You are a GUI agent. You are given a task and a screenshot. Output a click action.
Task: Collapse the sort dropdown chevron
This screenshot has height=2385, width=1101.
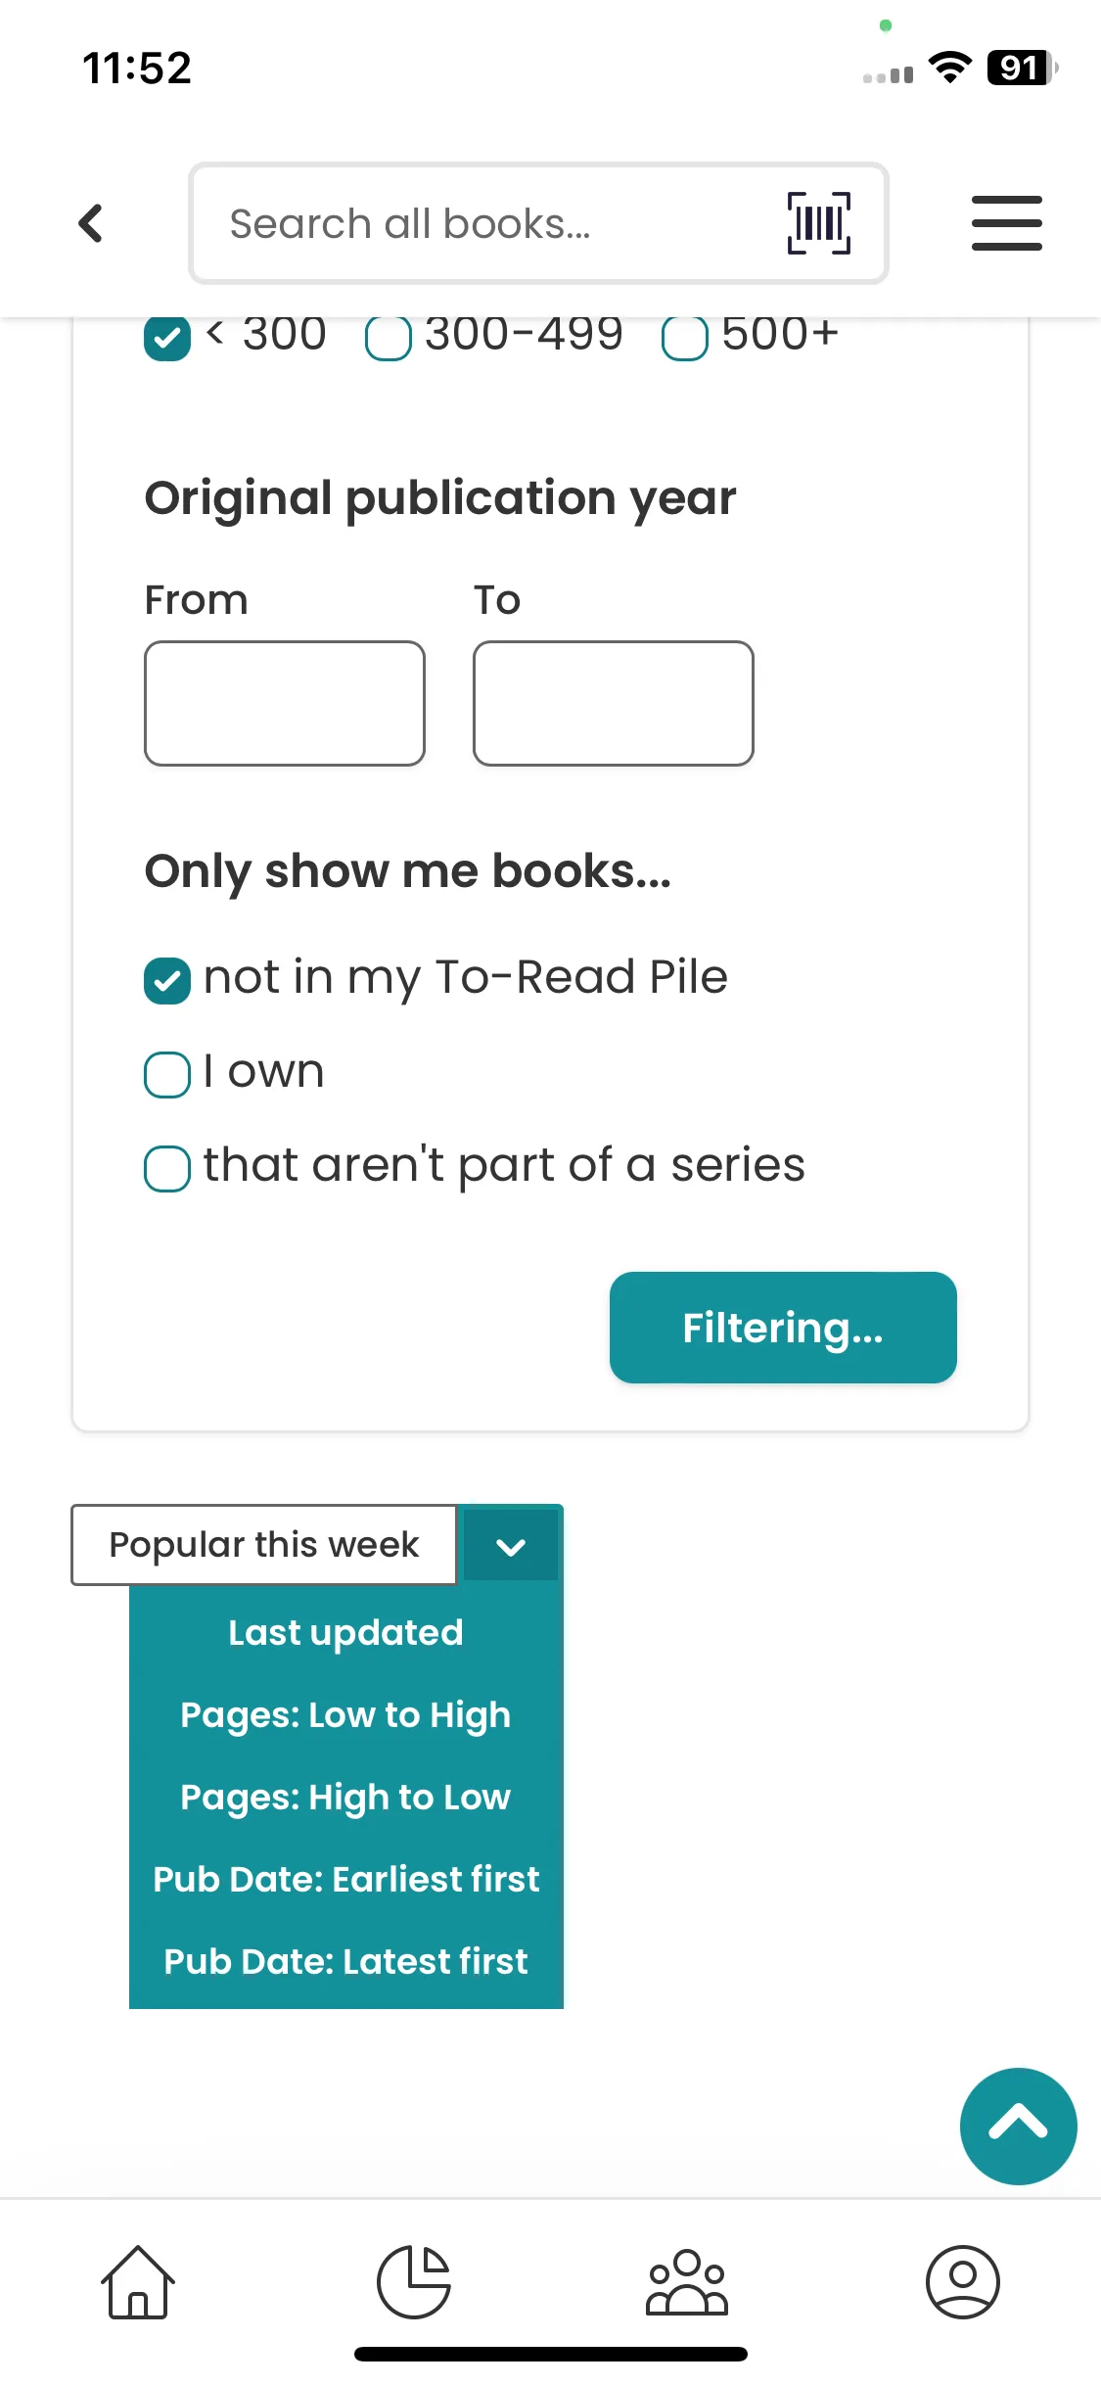[x=511, y=1546]
